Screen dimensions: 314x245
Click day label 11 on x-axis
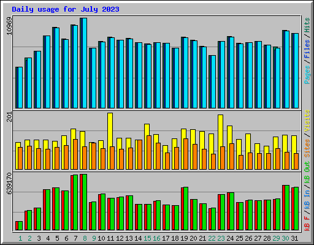110,238
